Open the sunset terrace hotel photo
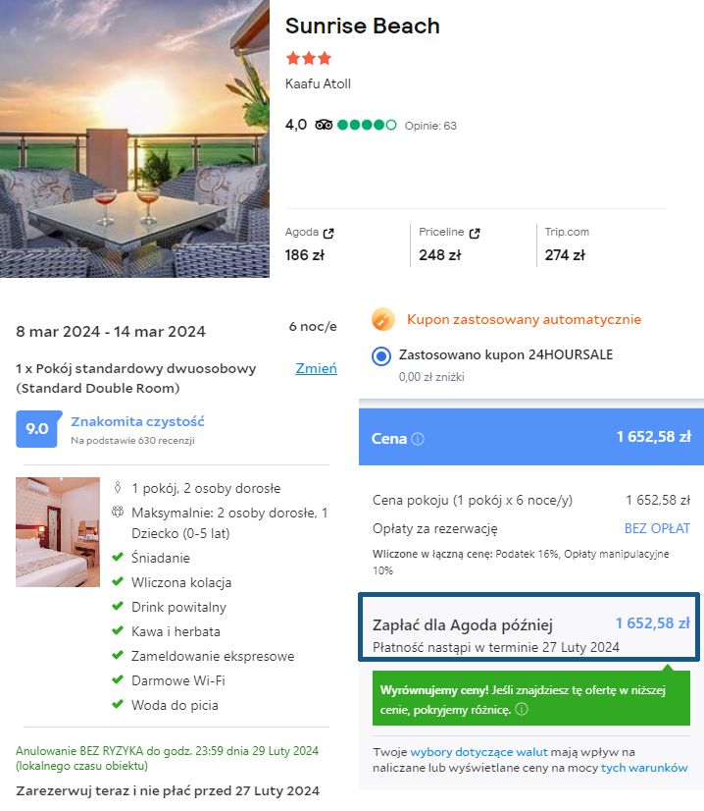This screenshot has height=811, width=704. click(x=134, y=138)
